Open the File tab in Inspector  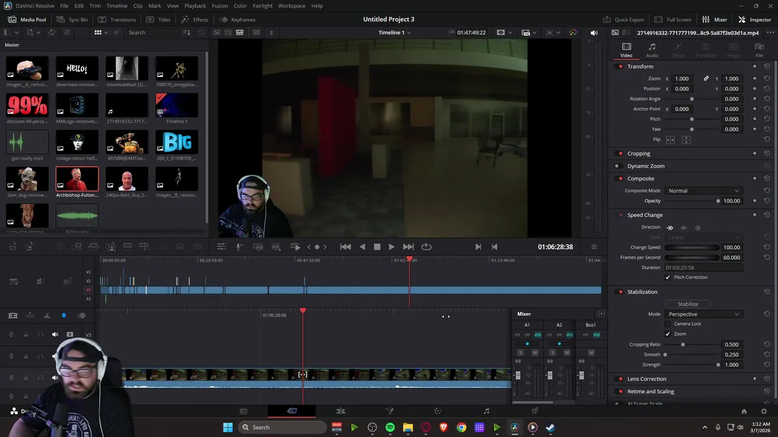[759, 50]
